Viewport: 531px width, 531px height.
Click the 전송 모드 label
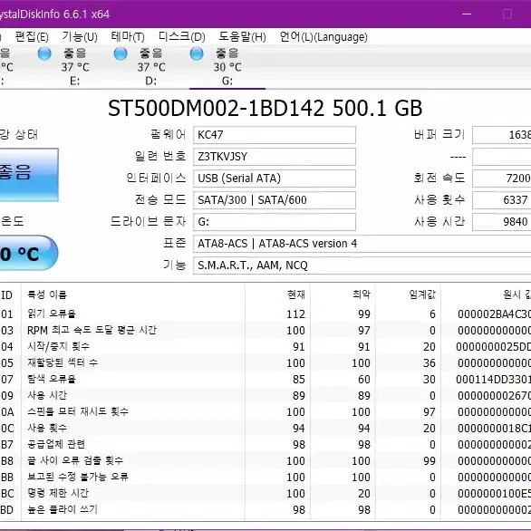click(160, 199)
